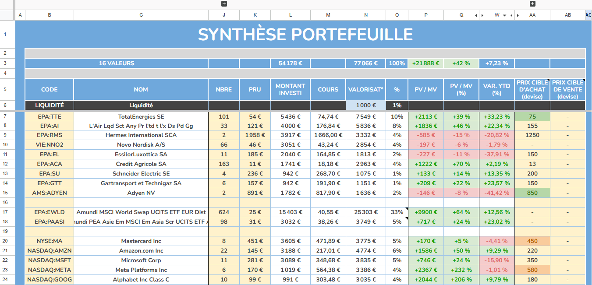The image size is (592, 285).
Task: Select column K header
Action: click(x=255, y=15)
